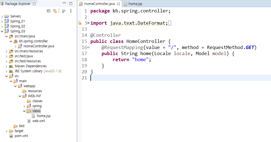Click the warning marker on line 3

click(x=80, y=23)
